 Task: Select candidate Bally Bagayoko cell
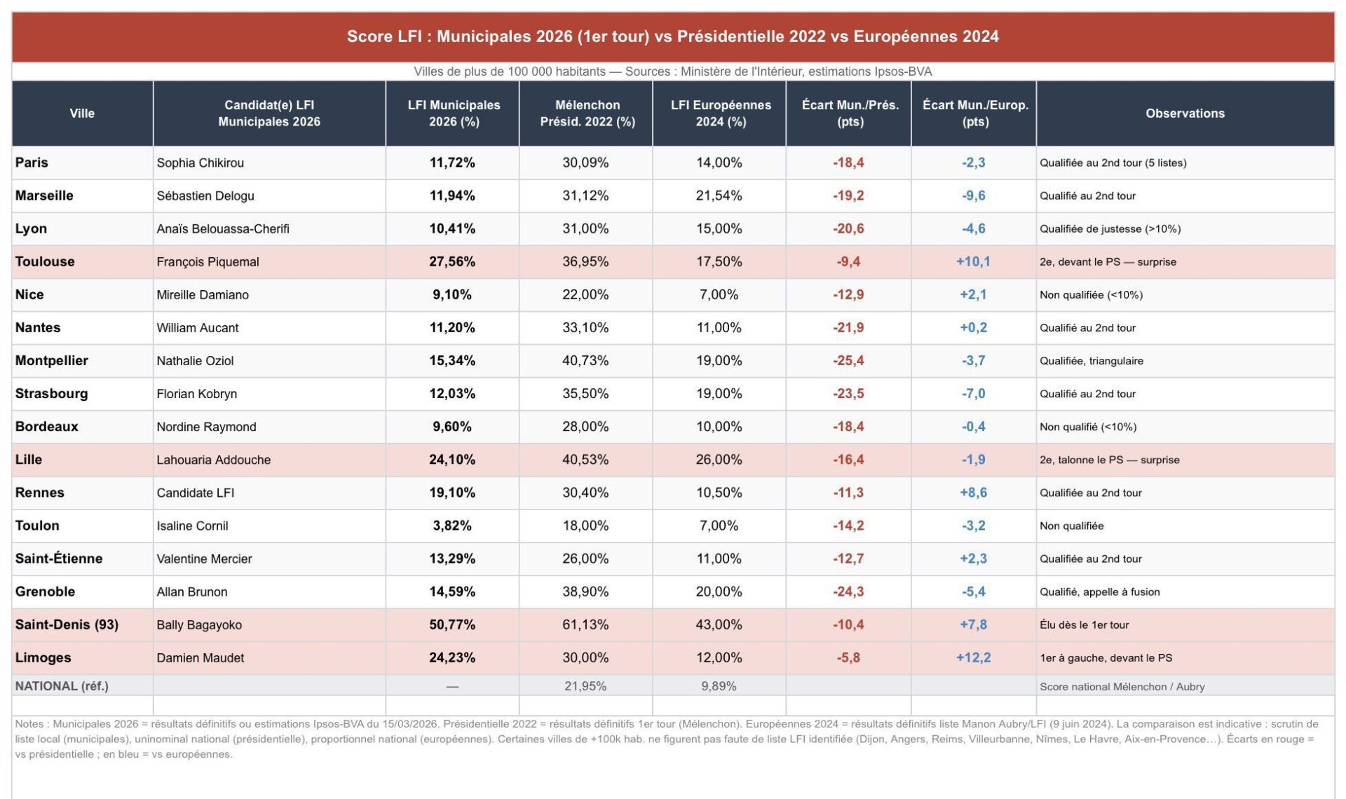199,624
